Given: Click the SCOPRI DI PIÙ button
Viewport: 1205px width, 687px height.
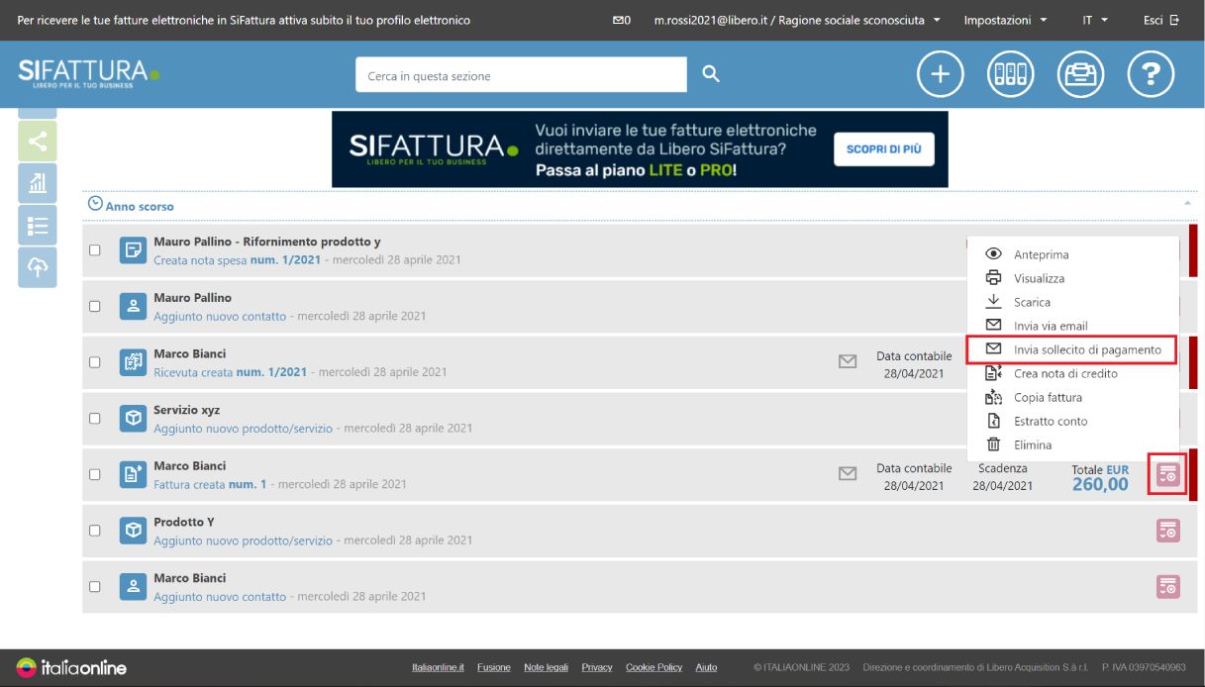Looking at the screenshot, I should 883,149.
